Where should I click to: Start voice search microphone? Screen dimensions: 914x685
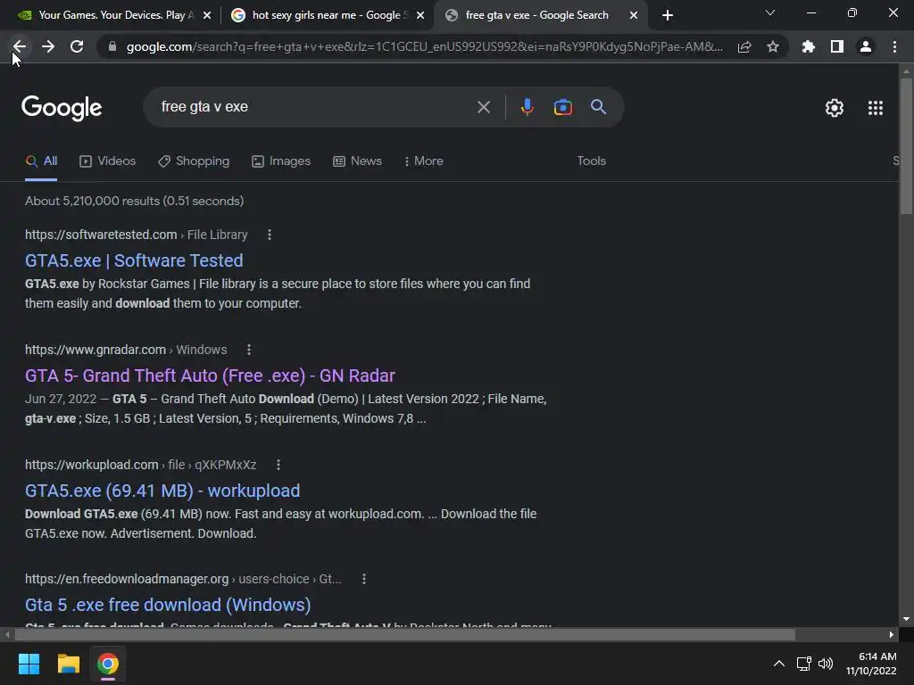527,107
